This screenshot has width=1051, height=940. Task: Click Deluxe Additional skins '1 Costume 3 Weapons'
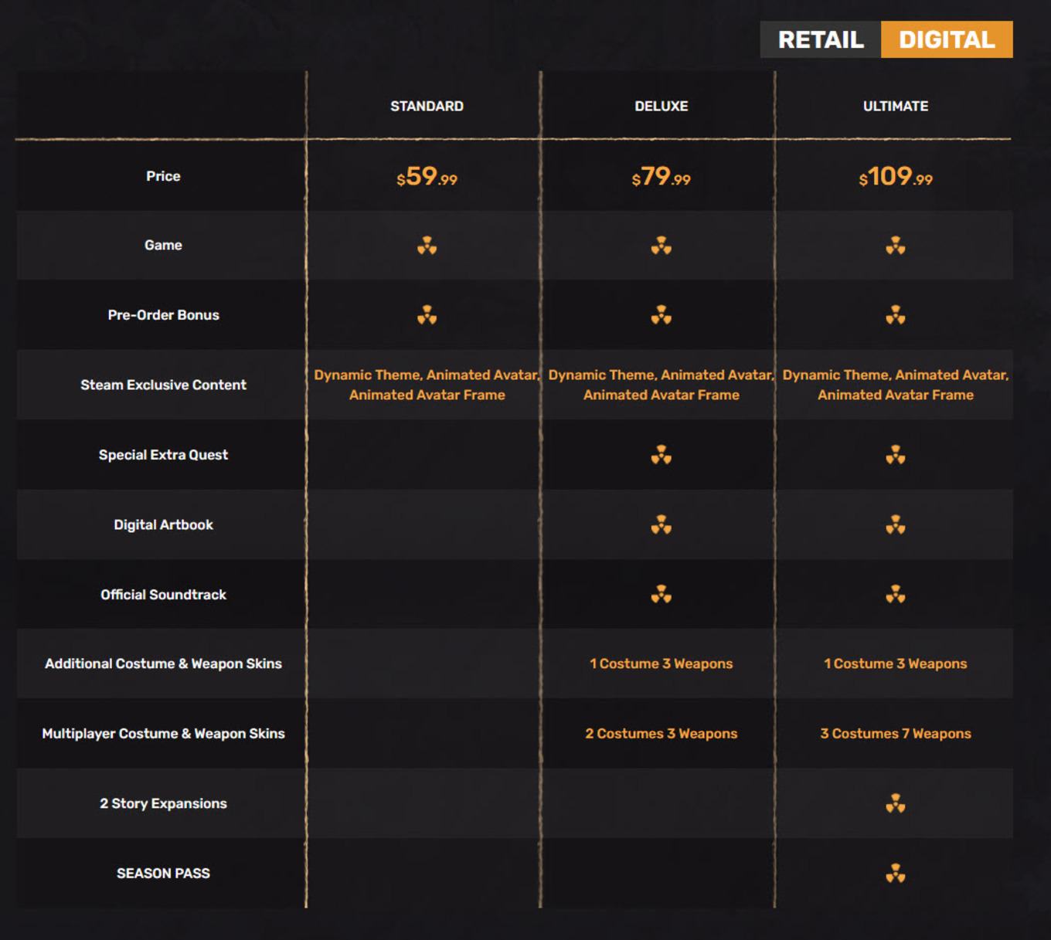pyautogui.click(x=661, y=663)
